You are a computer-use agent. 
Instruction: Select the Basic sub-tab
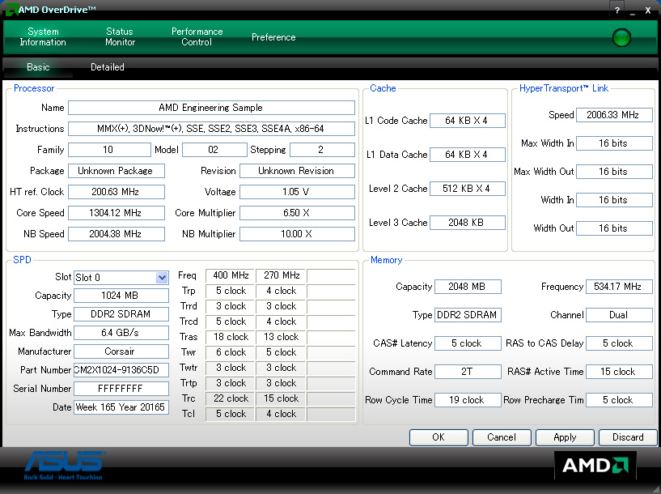click(38, 67)
